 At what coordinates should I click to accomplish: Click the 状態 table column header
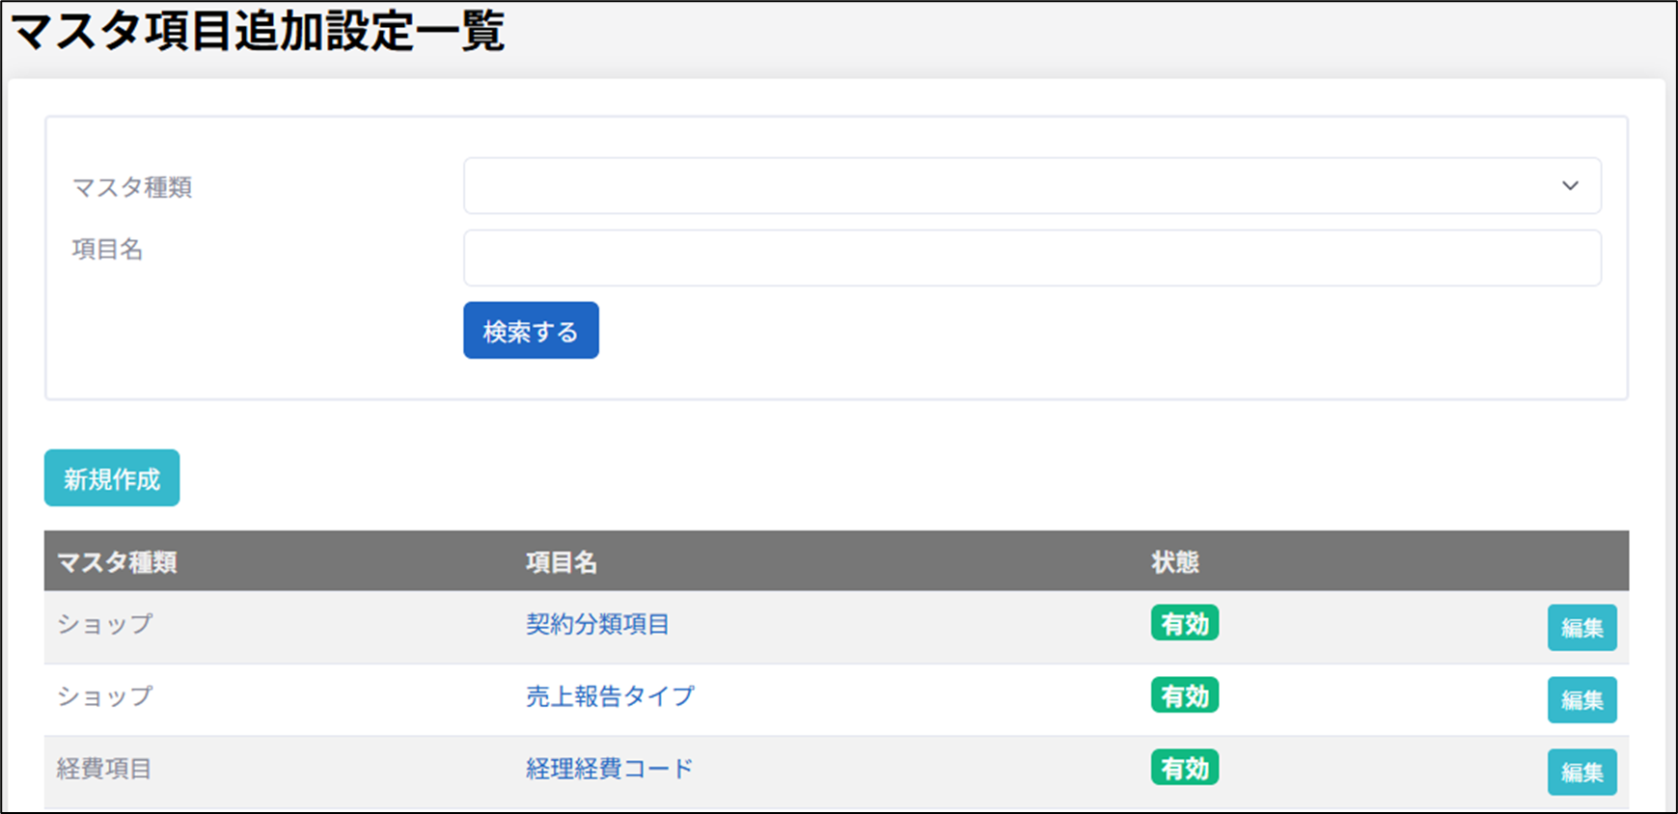tap(1174, 562)
